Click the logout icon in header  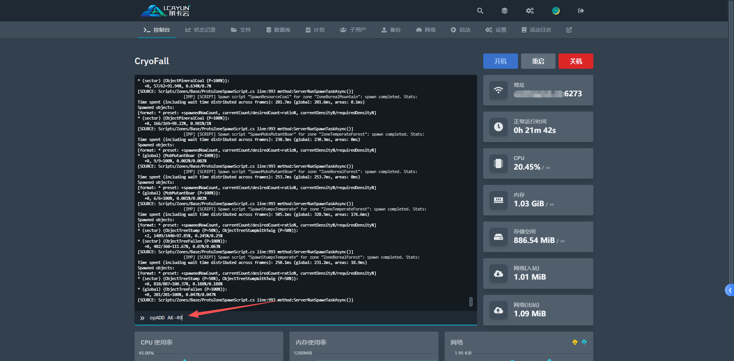(x=581, y=11)
